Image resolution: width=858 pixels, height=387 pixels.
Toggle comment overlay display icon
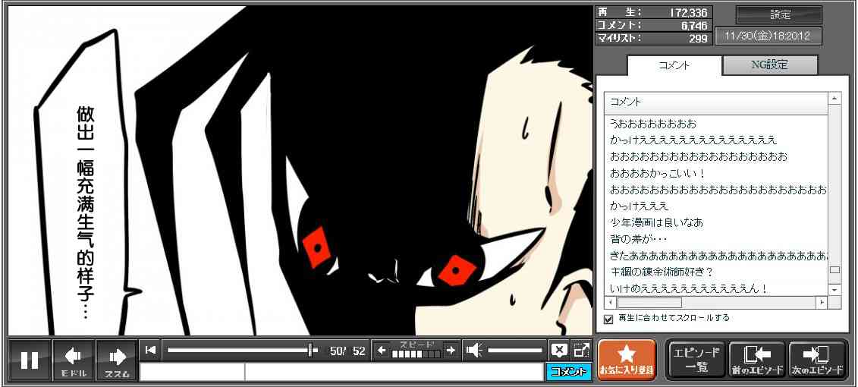click(559, 350)
